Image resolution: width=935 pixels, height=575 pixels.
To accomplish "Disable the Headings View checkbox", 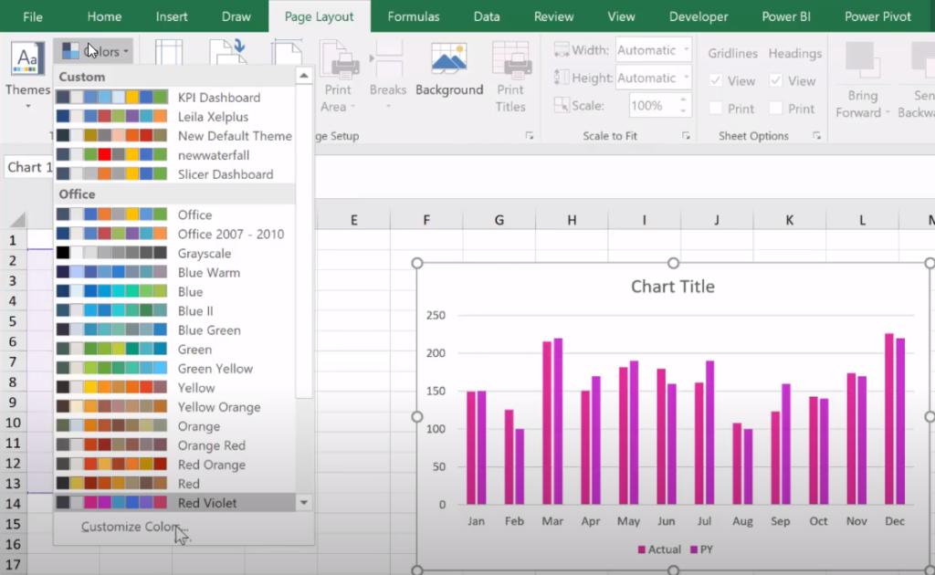I will (778, 79).
